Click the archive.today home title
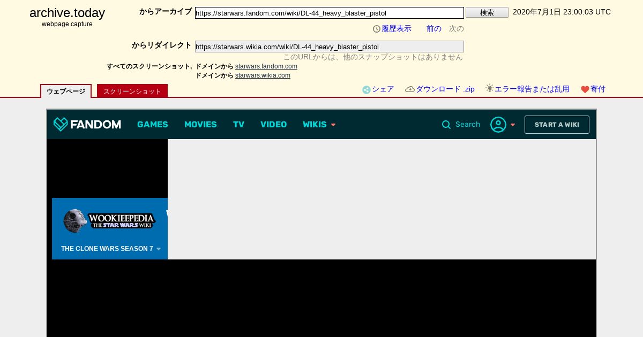This screenshot has height=337, width=643. coord(67,13)
